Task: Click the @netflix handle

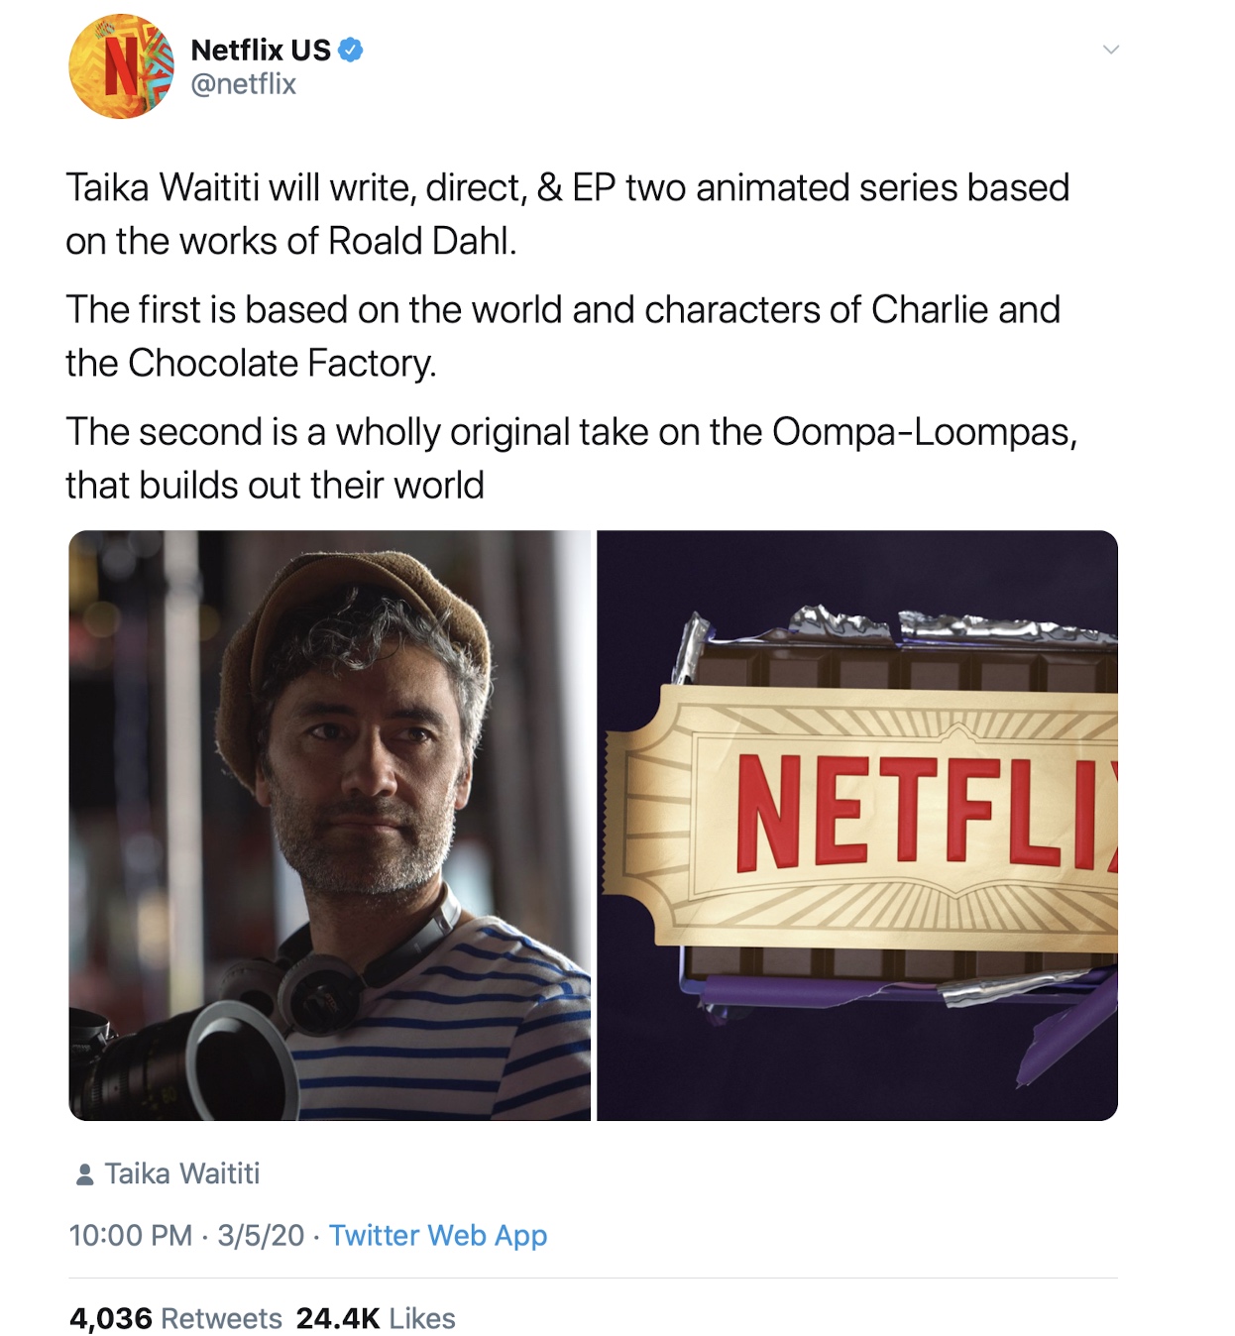Action: point(244,84)
